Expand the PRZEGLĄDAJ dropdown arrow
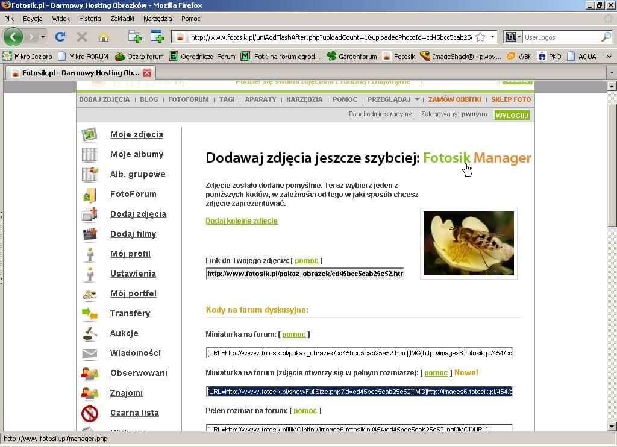617x447 pixels. 417,99
